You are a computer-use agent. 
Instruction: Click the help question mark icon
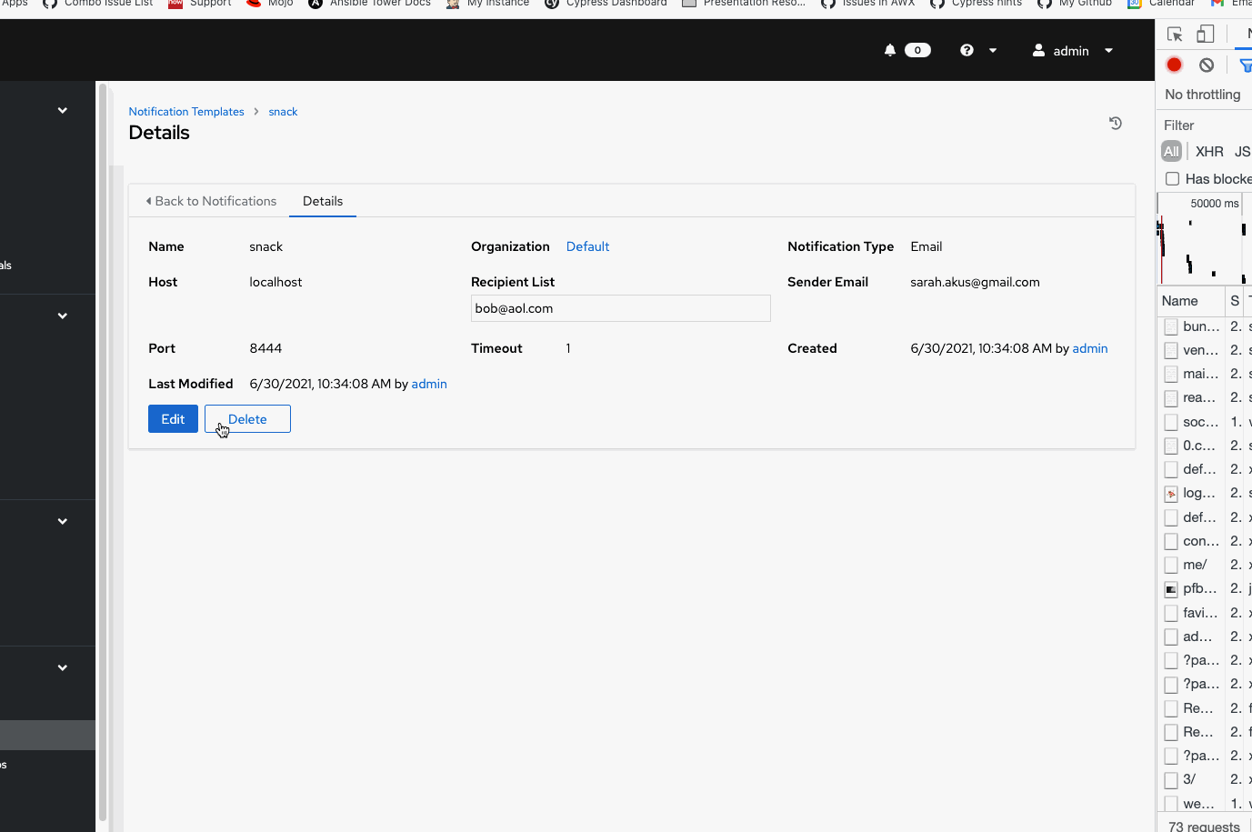(967, 51)
